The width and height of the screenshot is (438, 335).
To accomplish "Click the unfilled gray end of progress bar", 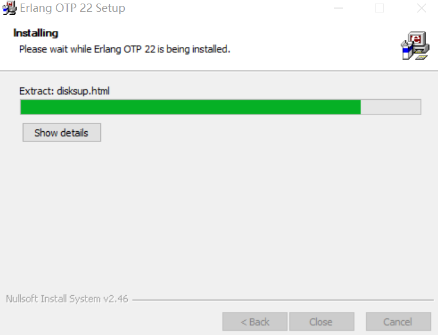I will [x=390, y=107].
